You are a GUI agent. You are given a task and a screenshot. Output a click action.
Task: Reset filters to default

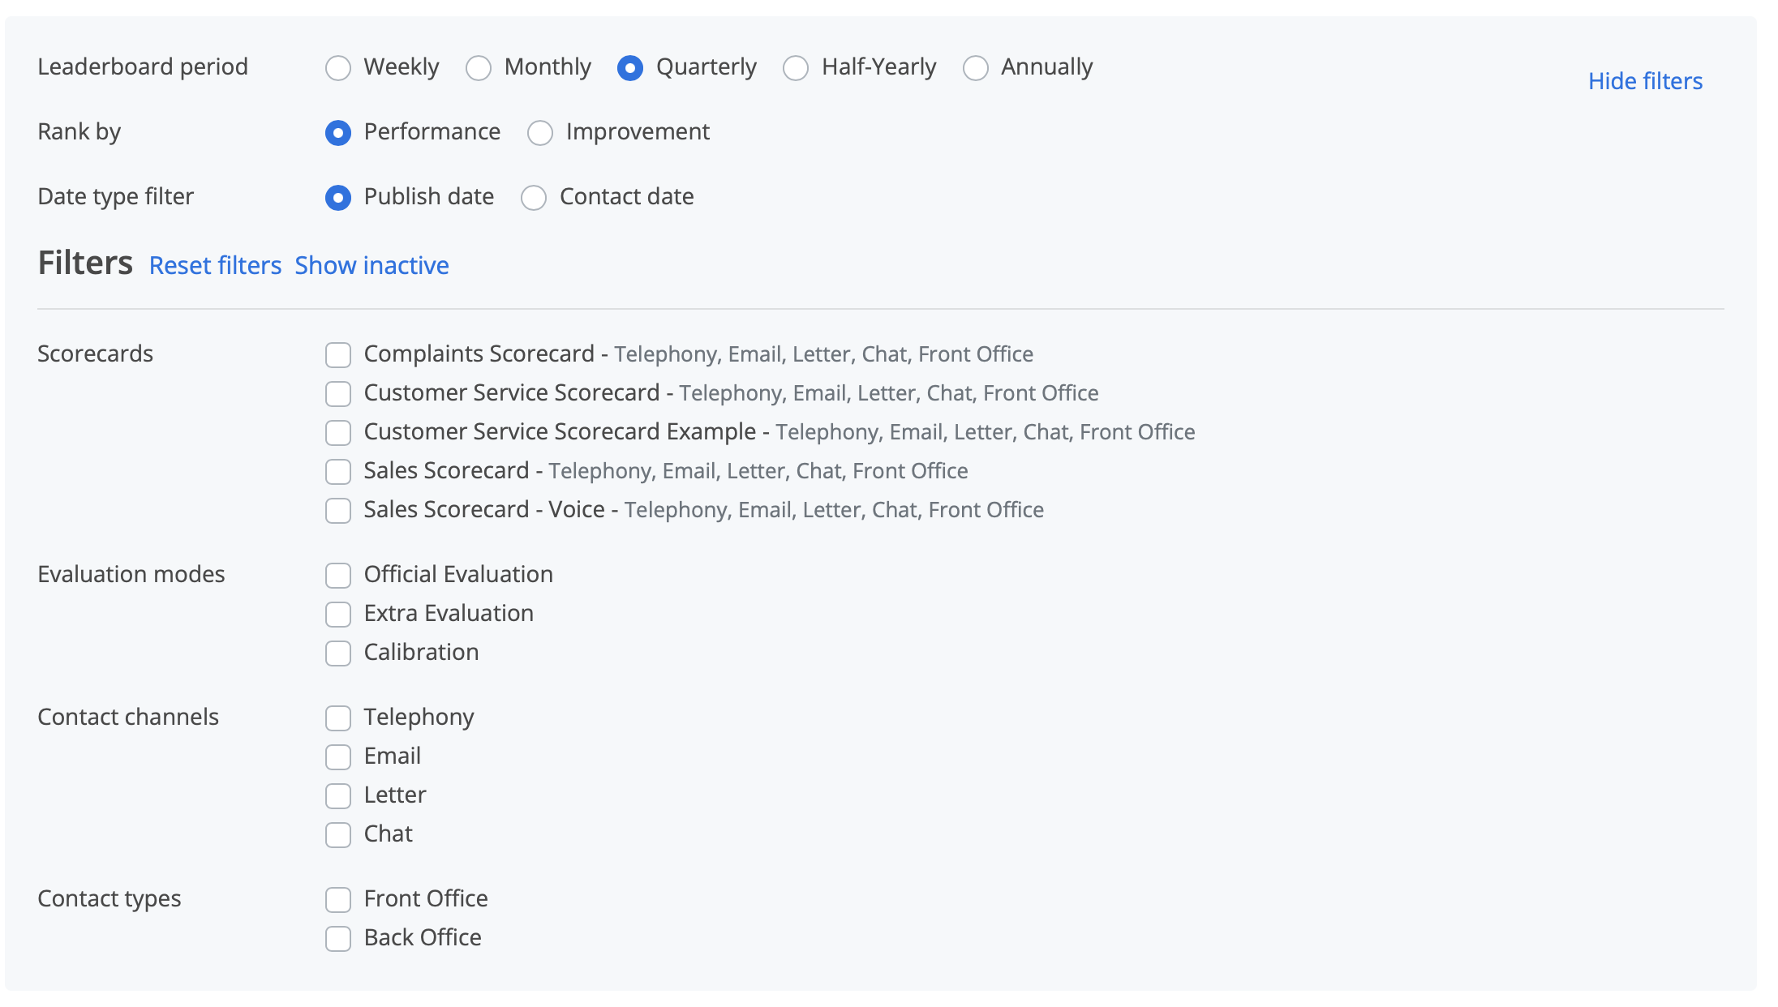pos(215,265)
